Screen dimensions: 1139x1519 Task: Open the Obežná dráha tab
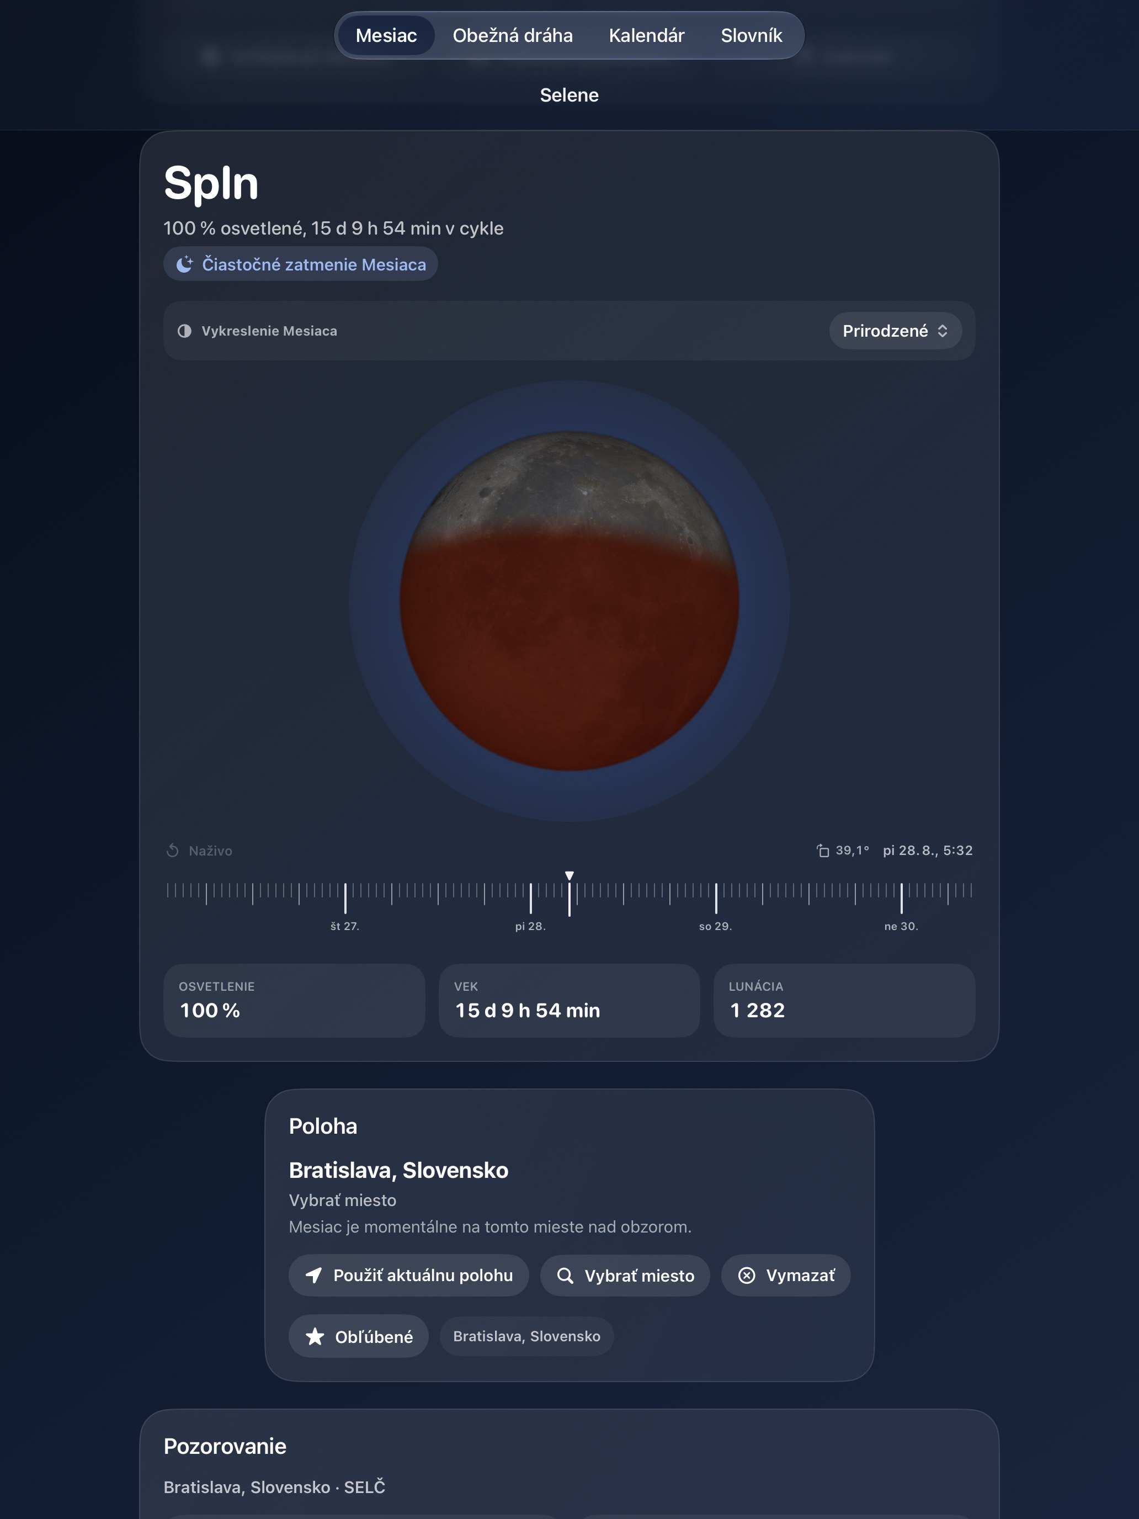[x=512, y=36]
